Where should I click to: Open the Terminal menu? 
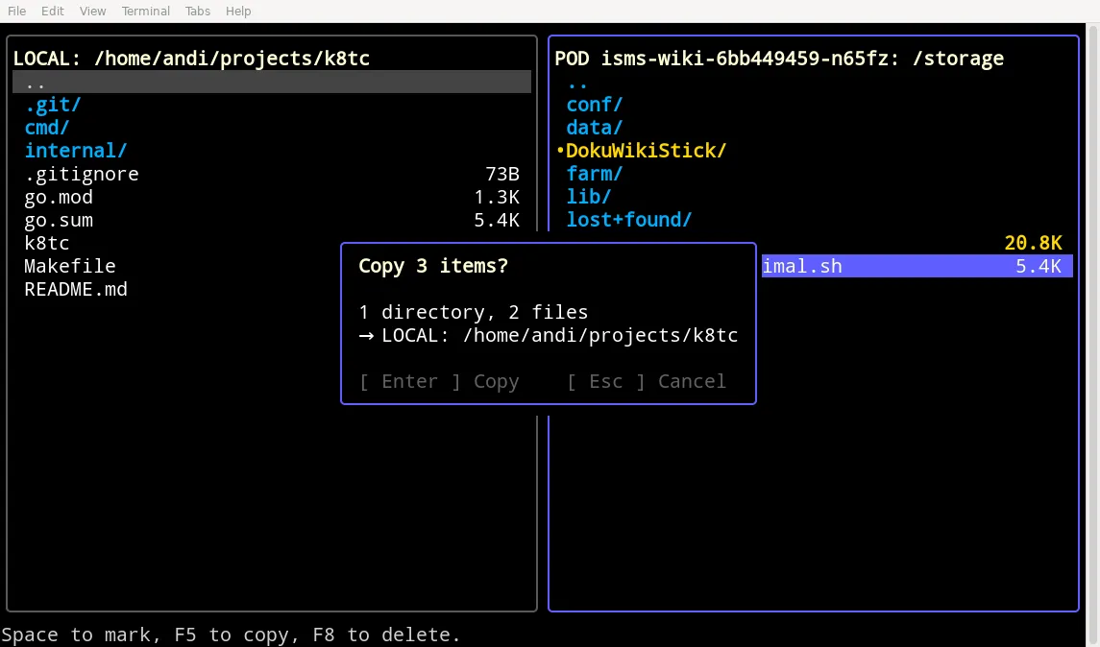[146, 12]
